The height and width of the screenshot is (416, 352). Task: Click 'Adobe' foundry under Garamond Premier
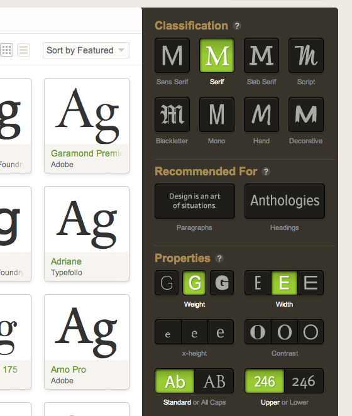[x=62, y=165]
